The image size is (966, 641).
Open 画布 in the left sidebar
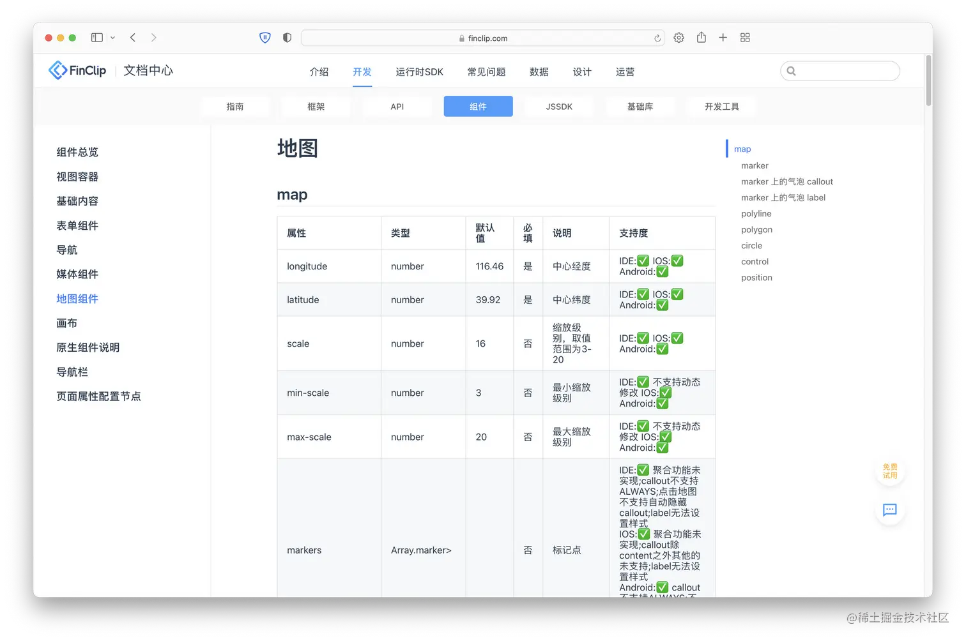pos(66,323)
